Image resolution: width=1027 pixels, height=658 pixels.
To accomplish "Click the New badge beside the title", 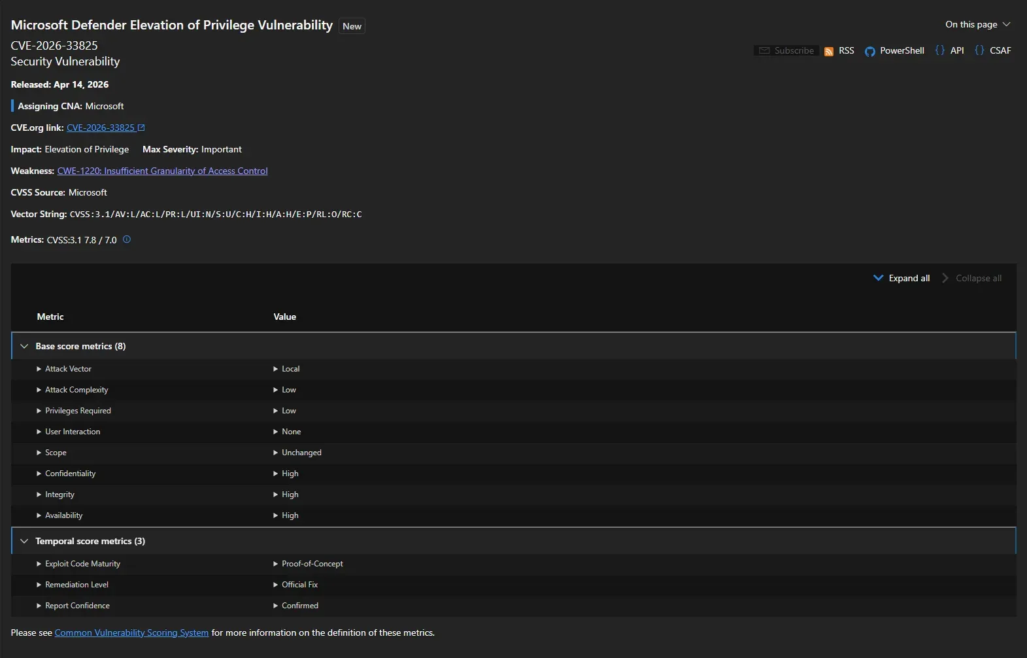I will pos(352,26).
